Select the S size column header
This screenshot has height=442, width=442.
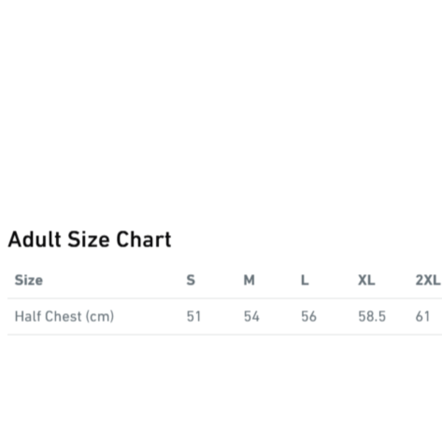coord(191,280)
